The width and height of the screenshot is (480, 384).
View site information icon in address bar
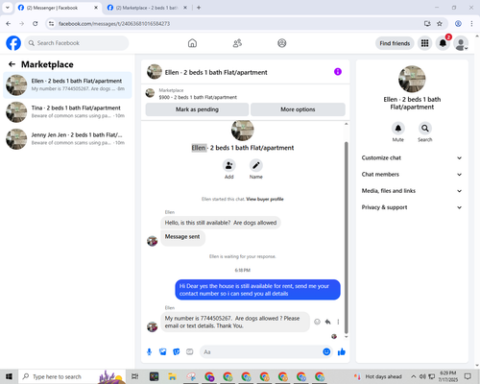(x=51, y=24)
